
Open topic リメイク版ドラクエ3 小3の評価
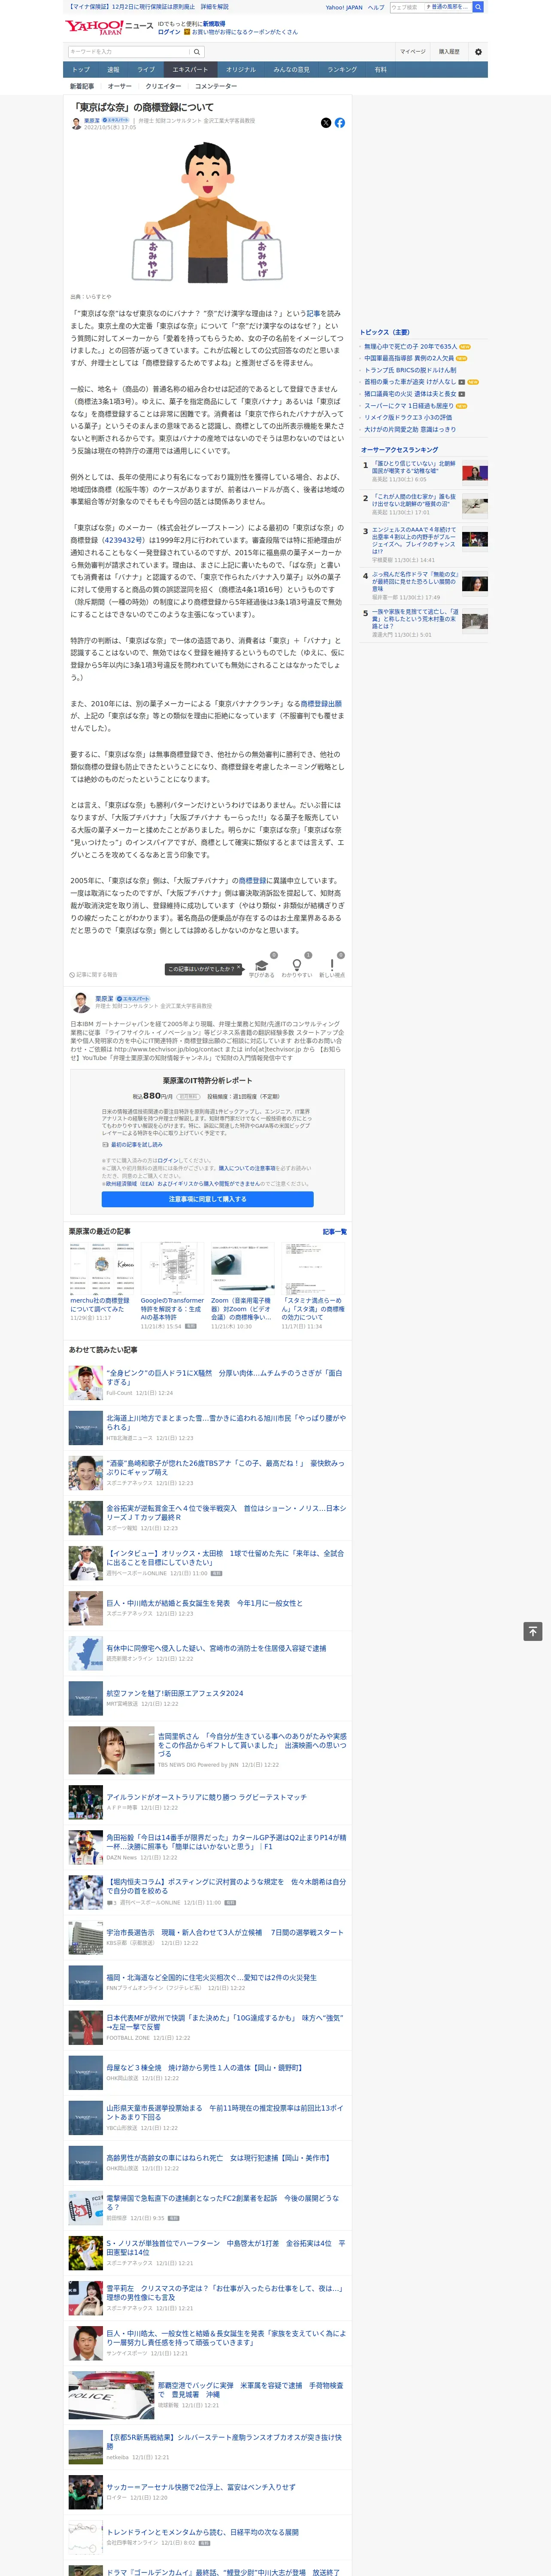tap(408, 418)
